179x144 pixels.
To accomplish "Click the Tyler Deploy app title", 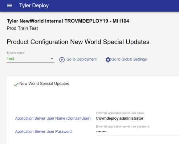I will (34, 5).
